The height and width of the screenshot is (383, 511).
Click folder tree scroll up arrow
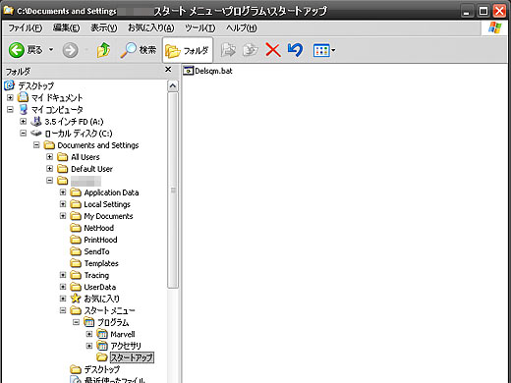pyautogui.click(x=173, y=86)
